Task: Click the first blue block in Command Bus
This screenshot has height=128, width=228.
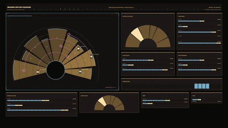Action: (x=196, y=86)
